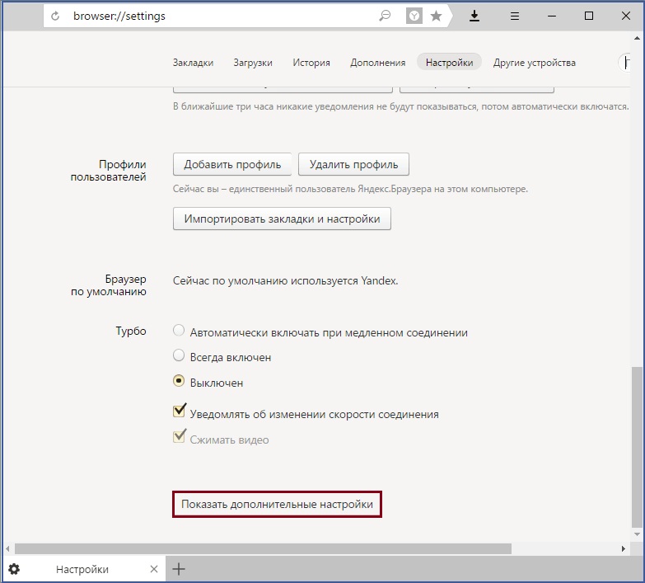Go to the Закладки section
The height and width of the screenshot is (583, 645).
coord(193,63)
